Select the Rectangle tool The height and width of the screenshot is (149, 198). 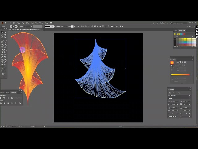pyautogui.click(x=2, y=42)
